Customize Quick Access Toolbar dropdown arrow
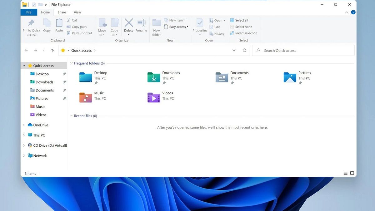This screenshot has width=375, height=211. (46, 5)
